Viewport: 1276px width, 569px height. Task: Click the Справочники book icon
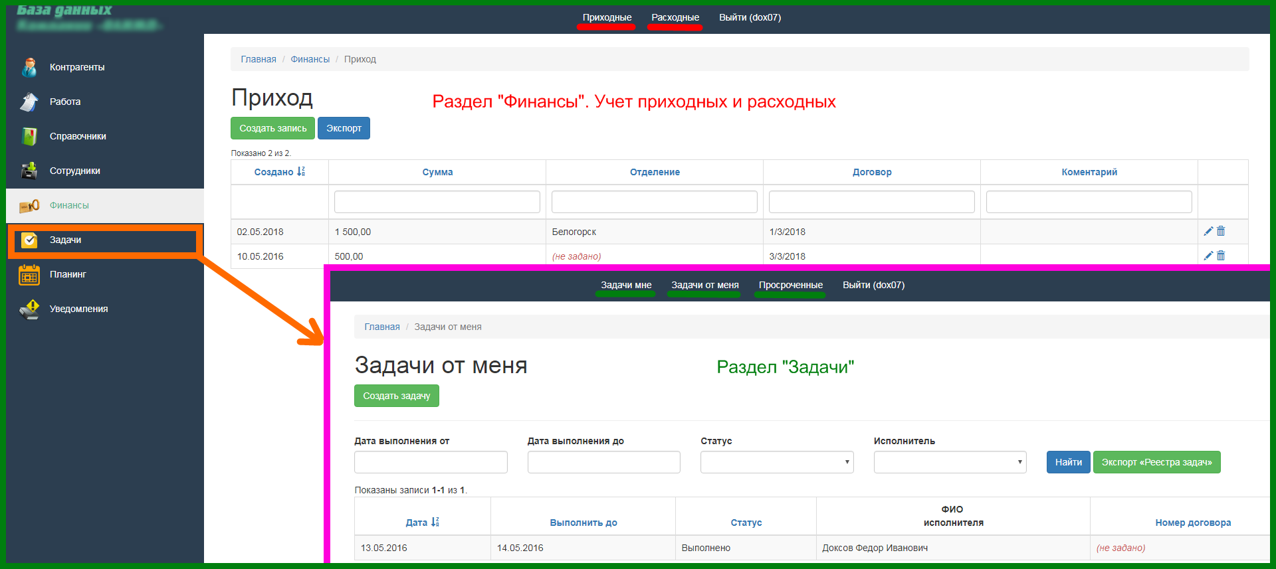pos(29,136)
